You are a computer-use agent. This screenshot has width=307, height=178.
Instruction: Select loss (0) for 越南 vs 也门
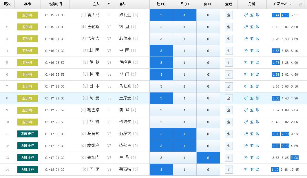208,75
